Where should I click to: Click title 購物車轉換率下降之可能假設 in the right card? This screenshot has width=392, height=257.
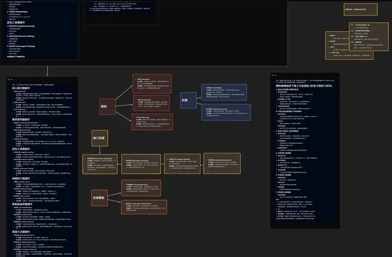point(304,86)
